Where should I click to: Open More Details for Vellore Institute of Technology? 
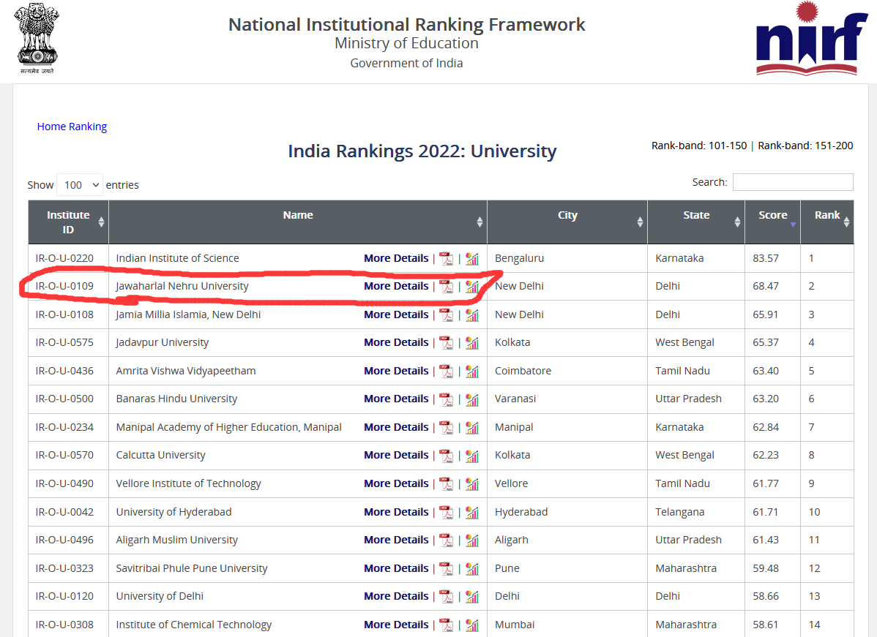click(396, 483)
